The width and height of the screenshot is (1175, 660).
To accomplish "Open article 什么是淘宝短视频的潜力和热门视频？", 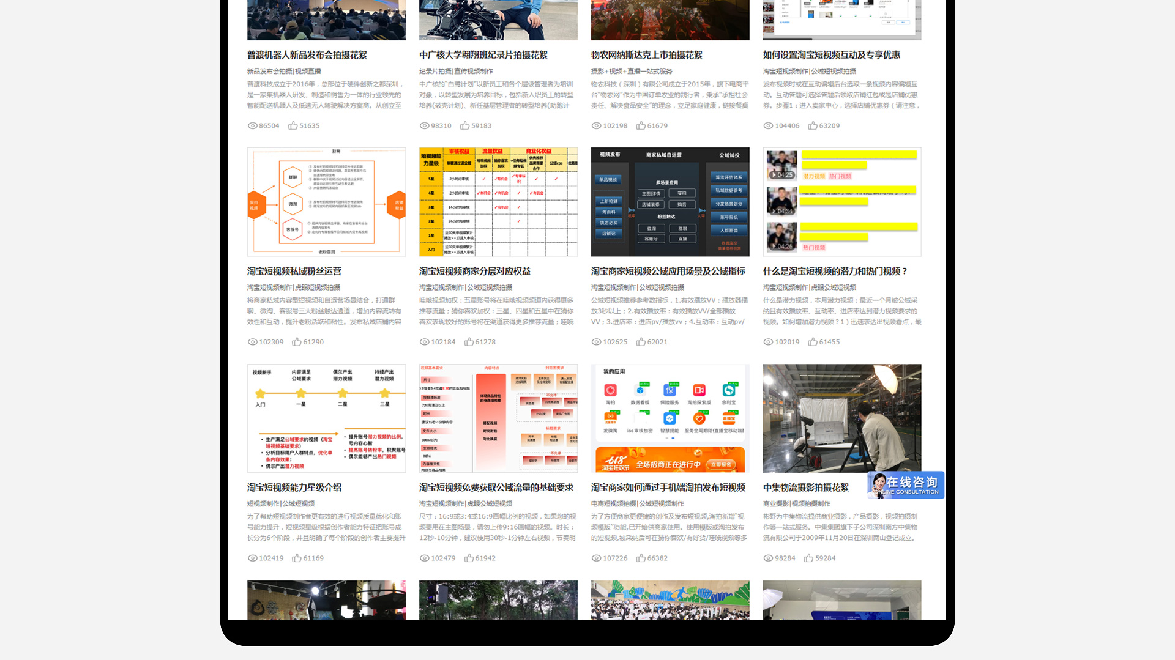I will [836, 271].
